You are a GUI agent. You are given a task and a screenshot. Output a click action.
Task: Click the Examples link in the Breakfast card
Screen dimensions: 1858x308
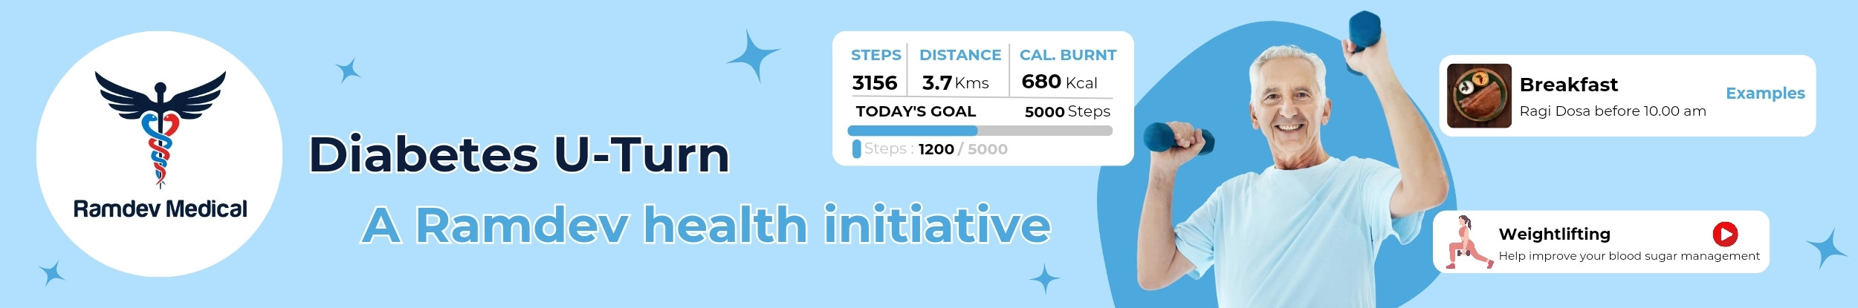(x=1764, y=94)
